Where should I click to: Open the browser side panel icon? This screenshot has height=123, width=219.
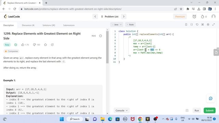[204, 9]
